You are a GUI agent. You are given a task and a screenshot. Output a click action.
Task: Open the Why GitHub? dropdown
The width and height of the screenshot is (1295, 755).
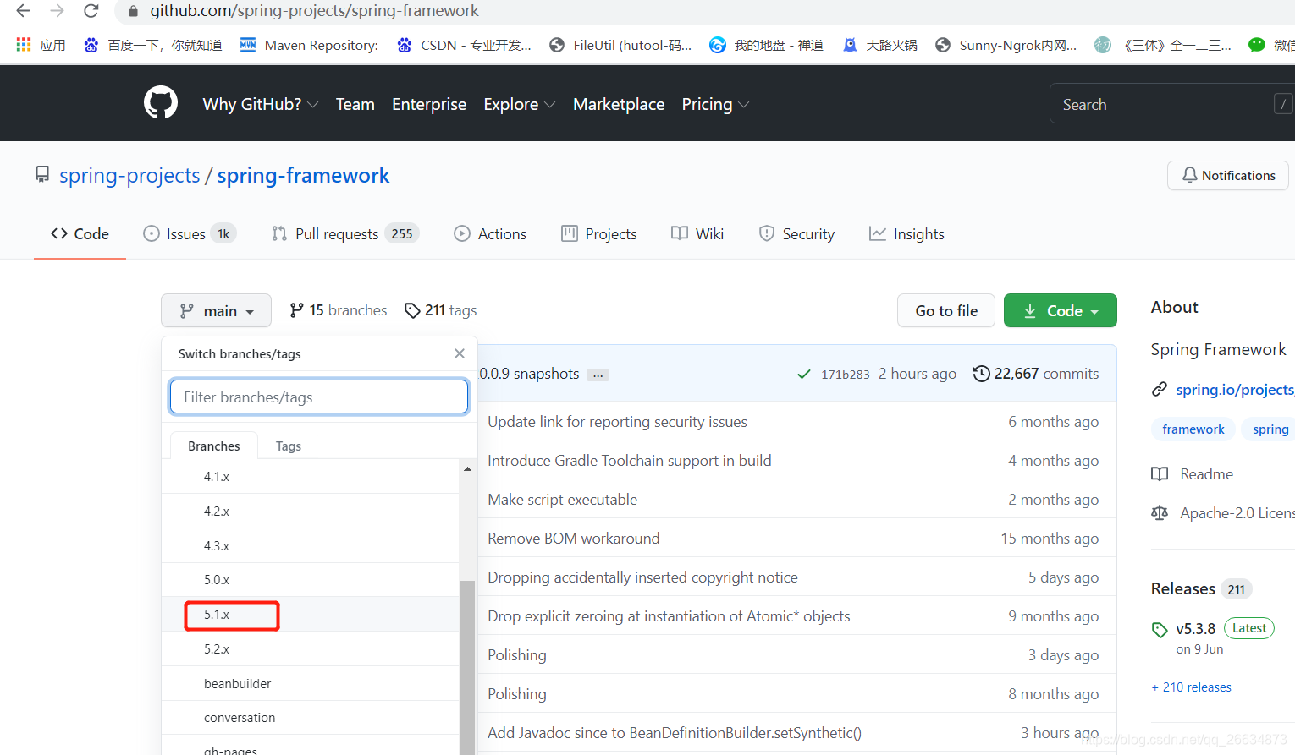pyautogui.click(x=261, y=104)
